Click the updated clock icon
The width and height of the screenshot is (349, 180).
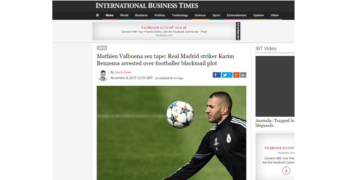pos(157,78)
